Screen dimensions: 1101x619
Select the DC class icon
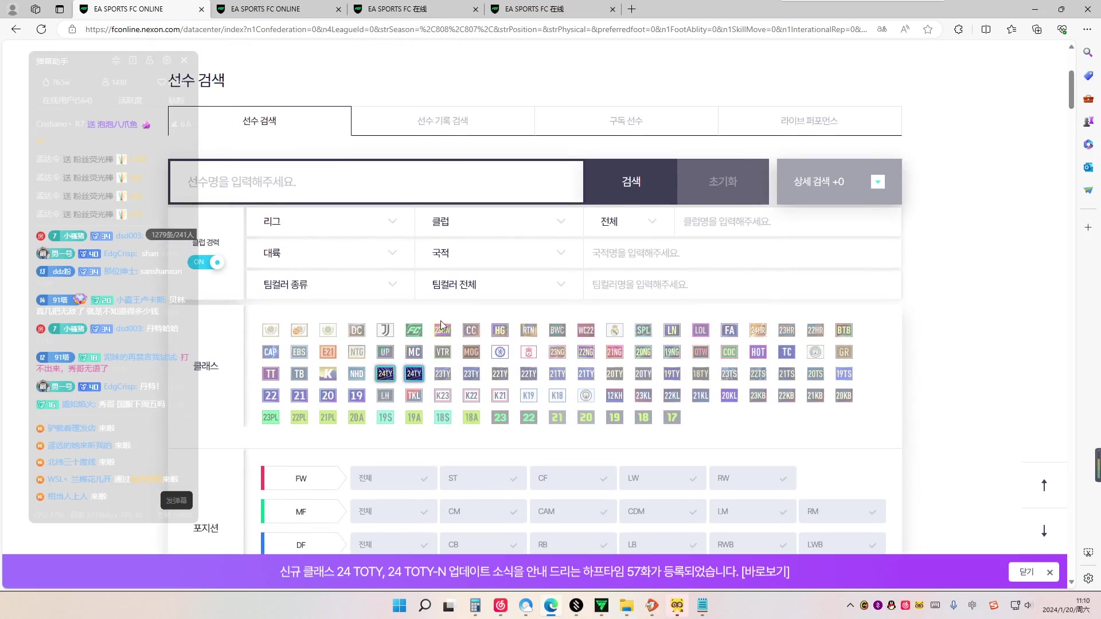(357, 330)
